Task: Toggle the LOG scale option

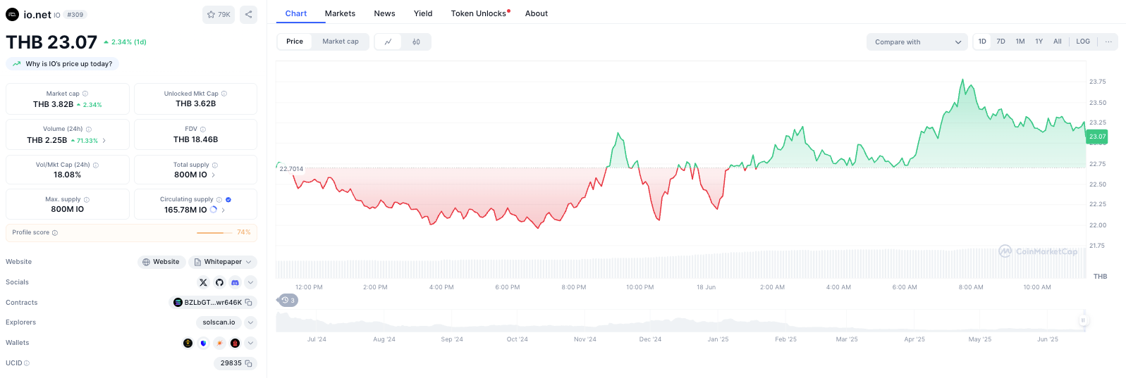Action: tap(1083, 42)
